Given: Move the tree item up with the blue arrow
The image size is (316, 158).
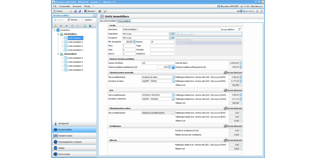Looking at the screenshot, I should tap(61, 26).
